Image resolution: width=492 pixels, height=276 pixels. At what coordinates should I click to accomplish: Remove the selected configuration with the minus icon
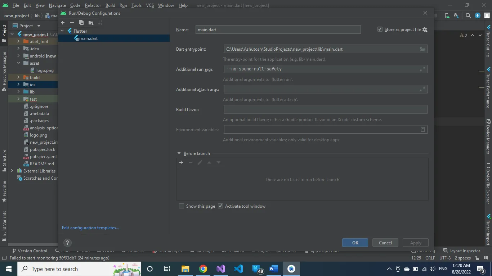pyautogui.click(x=72, y=23)
